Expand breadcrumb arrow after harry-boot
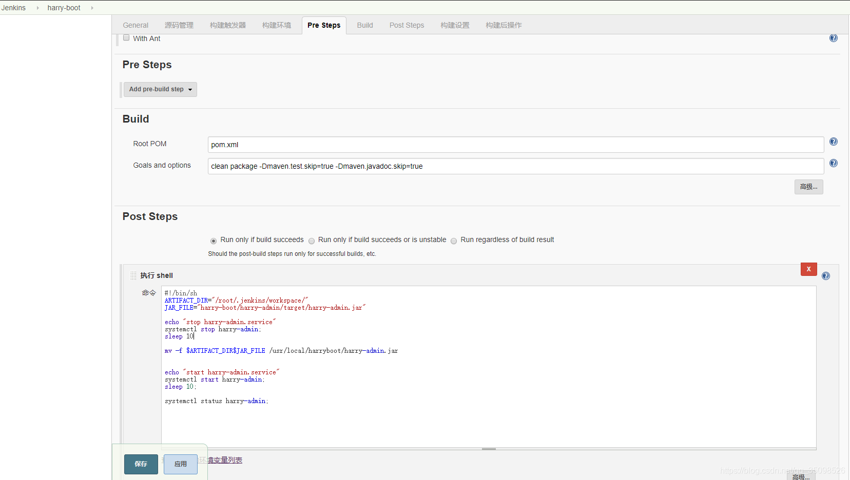This screenshot has width=850, height=480. pyautogui.click(x=92, y=8)
